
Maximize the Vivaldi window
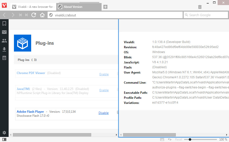[x=214, y=3]
